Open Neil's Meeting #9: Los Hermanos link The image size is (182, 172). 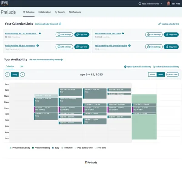(x=20, y=46)
